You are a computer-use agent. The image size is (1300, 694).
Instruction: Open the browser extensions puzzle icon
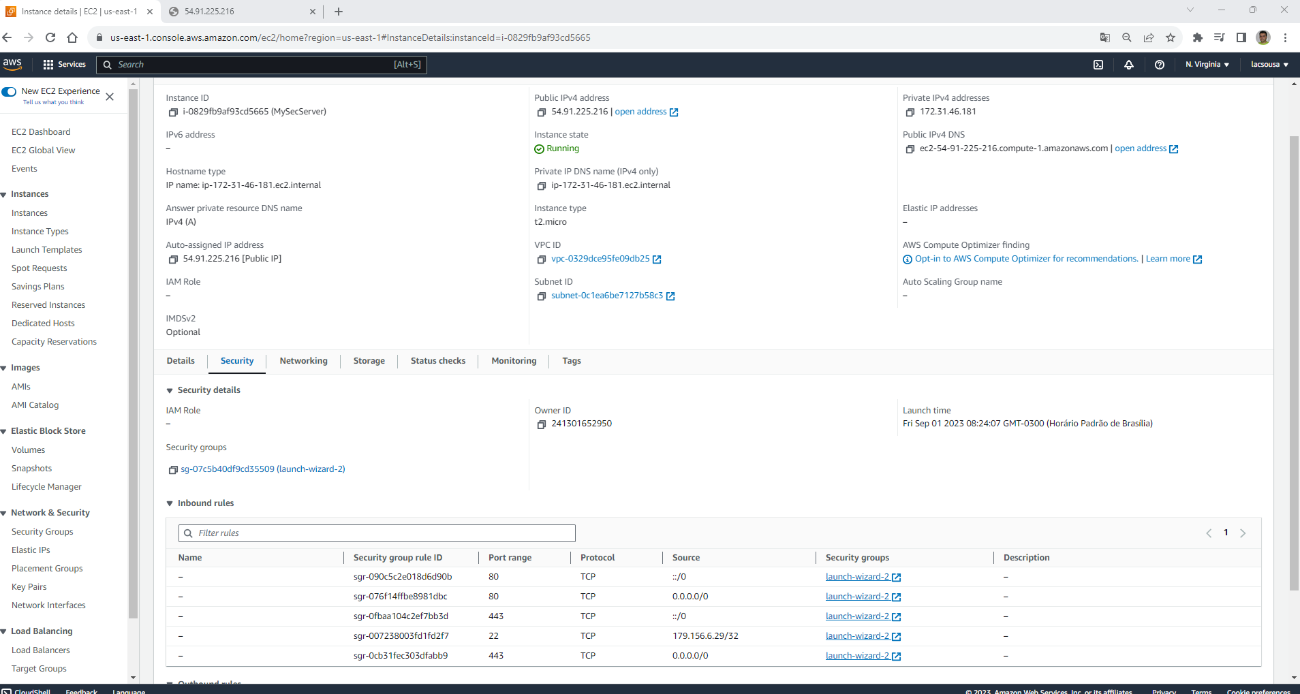coord(1197,37)
